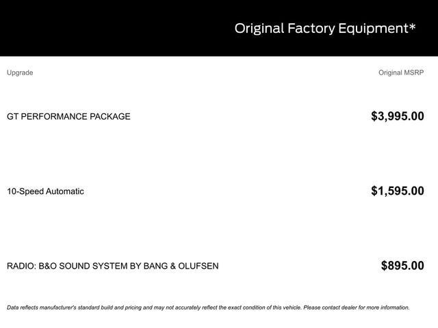Click the word "RADIO:" in the third upgrade
Screen dimensions: 438x328
(x=22, y=266)
